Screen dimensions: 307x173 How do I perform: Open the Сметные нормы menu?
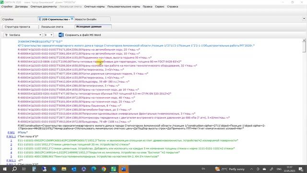tap(94, 6)
